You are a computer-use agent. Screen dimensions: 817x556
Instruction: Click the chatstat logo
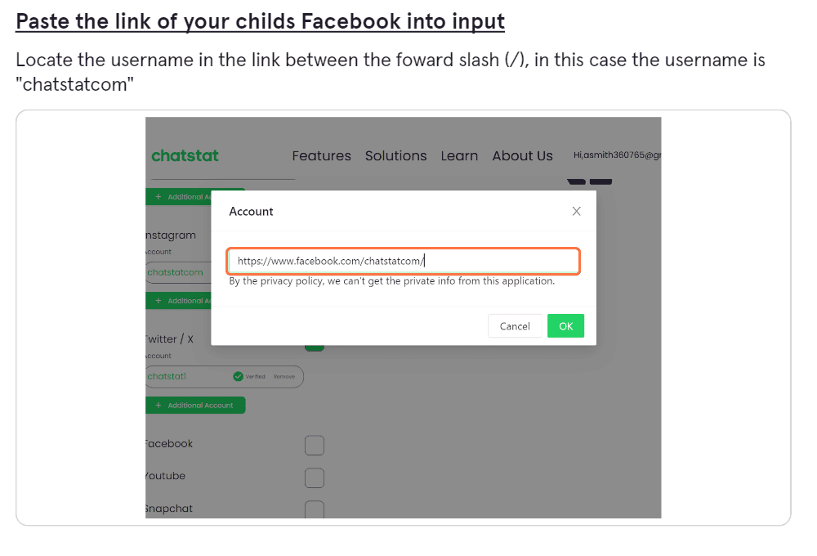pos(185,155)
